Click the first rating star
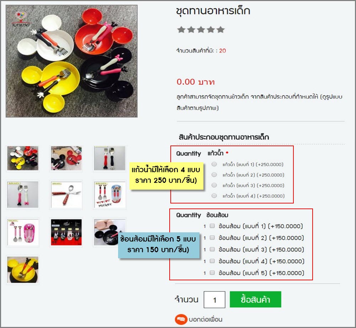Viewport: 356px width, 328px height. click(181, 30)
